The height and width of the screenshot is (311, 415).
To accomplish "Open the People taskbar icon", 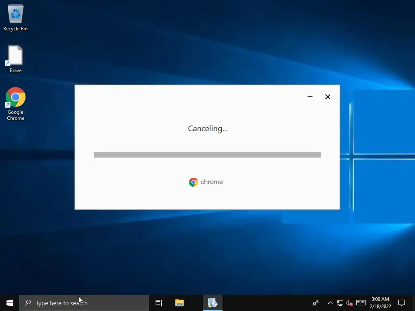I will (x=315, y=303).
